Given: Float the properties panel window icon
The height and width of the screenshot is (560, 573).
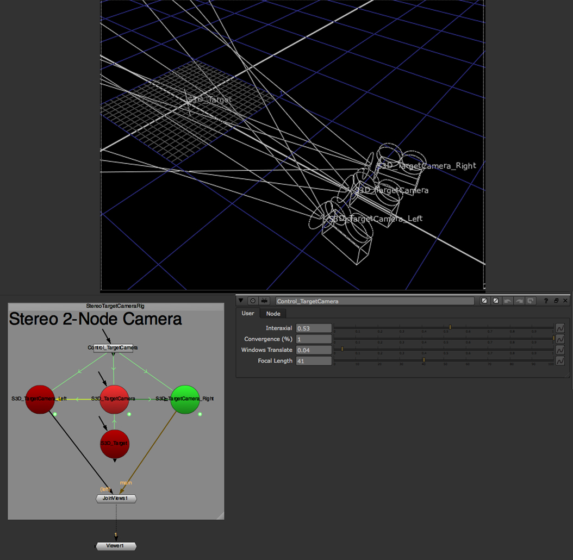Looking at the screenshot, I should (556, 301).
